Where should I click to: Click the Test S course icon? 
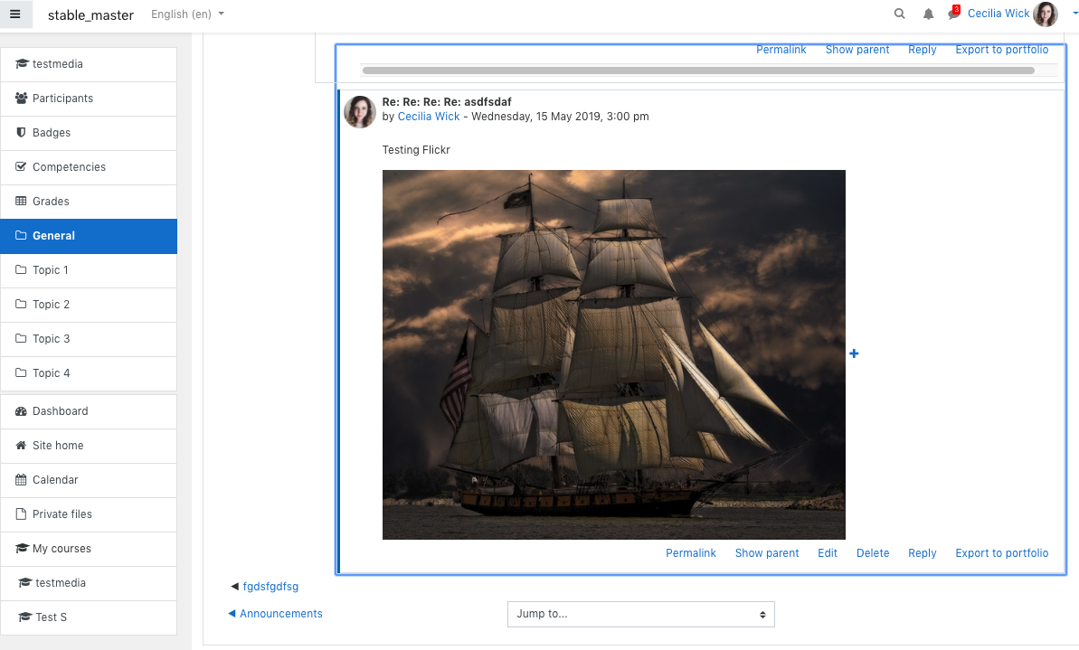[25, 617]
